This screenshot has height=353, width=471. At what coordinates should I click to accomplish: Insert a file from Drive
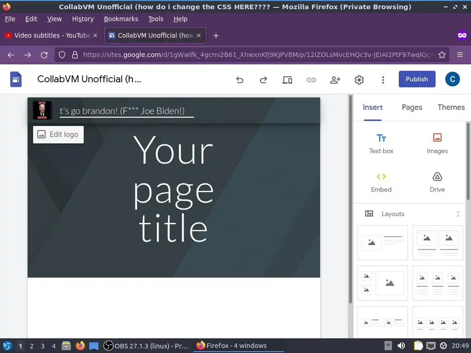point(437,182)
